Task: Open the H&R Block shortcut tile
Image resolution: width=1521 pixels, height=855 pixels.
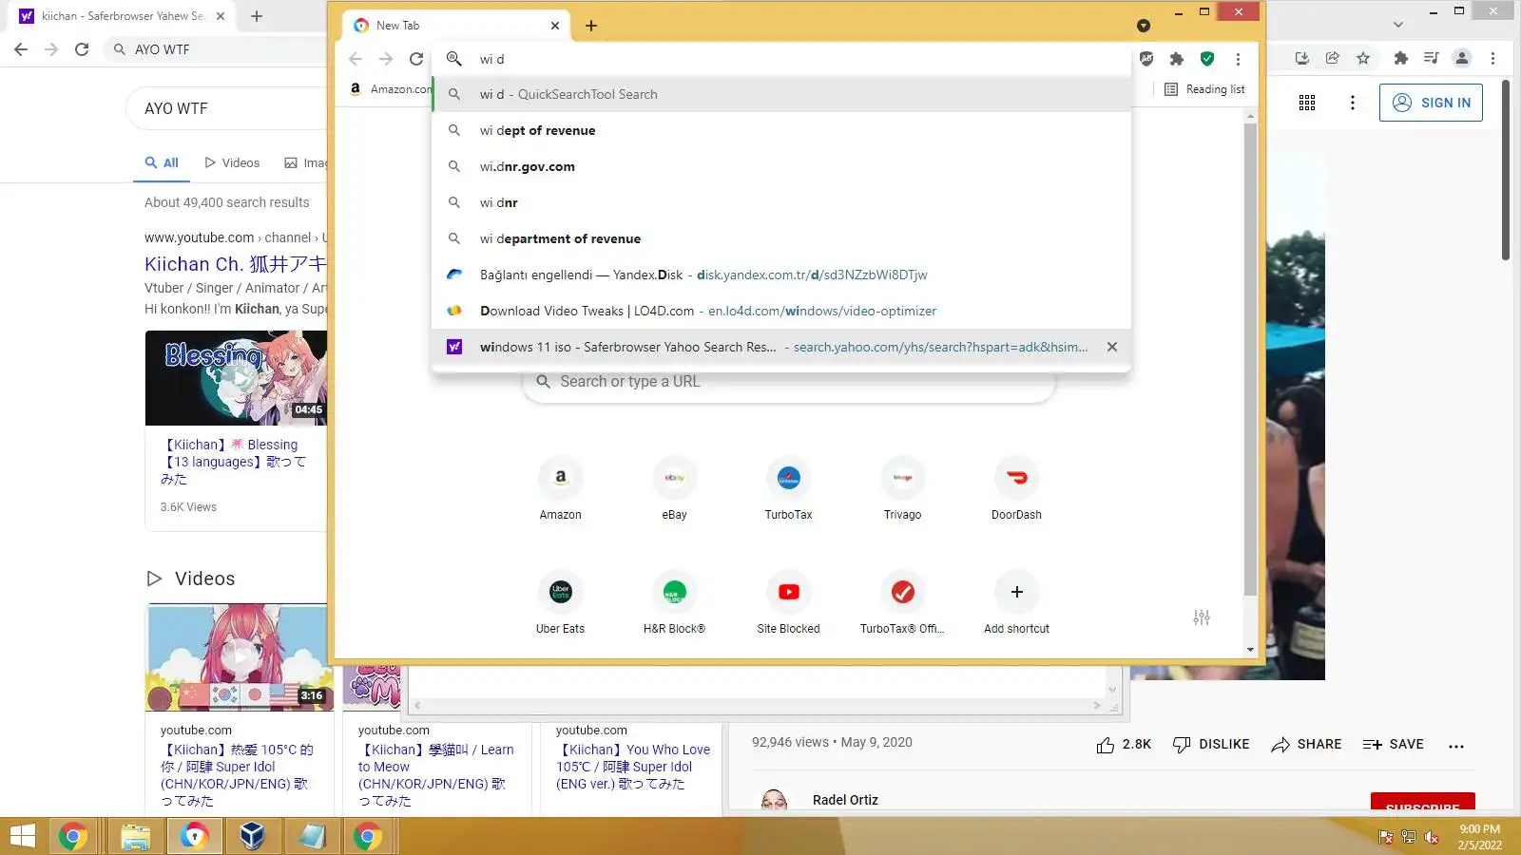Action: tap(675, 602)
